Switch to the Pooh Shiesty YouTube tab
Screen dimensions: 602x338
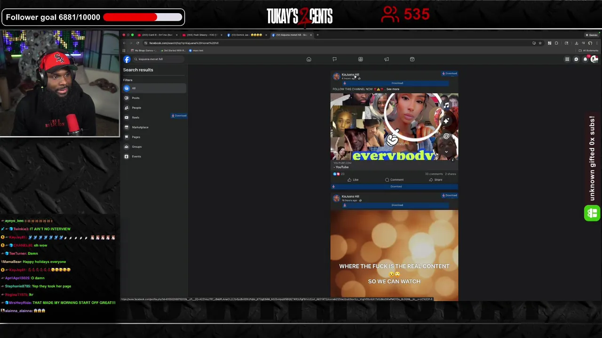pos(201,35)
